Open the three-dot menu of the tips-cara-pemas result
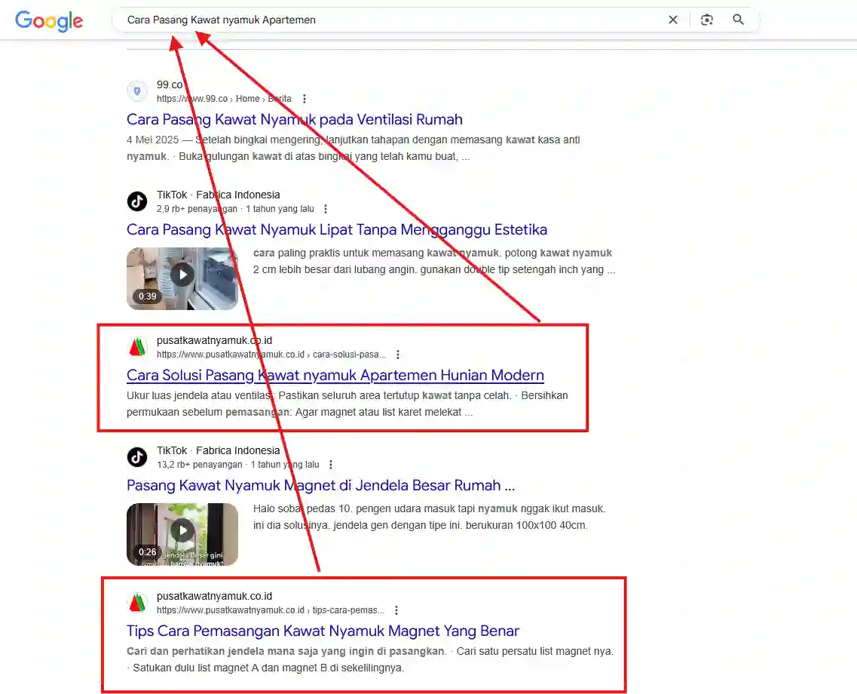Image resolution: width=857 pixels, height=694 pixels. (396, 610)
